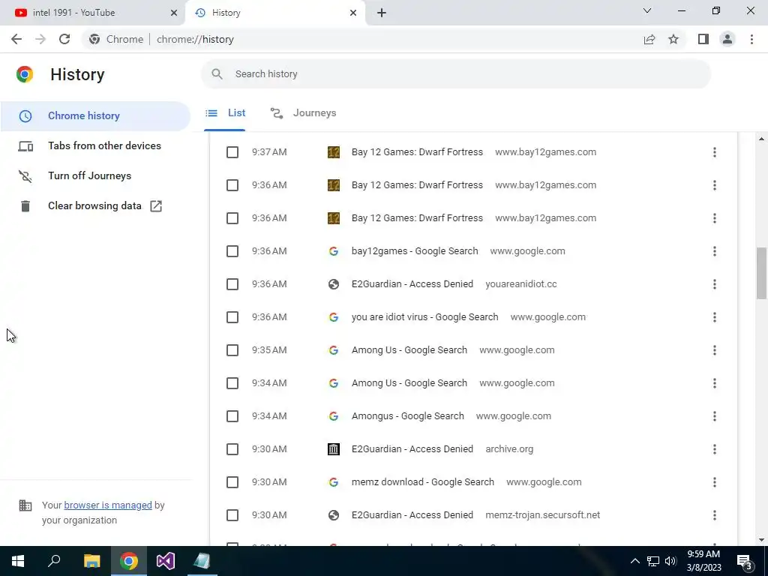Open actions menu for you are idiot virus entry

click(x=715, y=317)
